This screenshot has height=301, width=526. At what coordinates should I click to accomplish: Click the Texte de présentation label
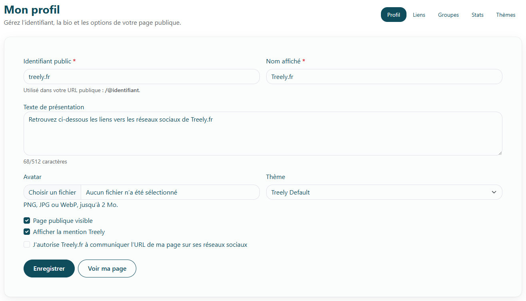[x=54, y=107]
